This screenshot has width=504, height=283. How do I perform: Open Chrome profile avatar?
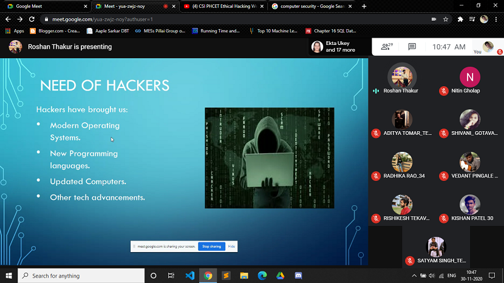484,19
